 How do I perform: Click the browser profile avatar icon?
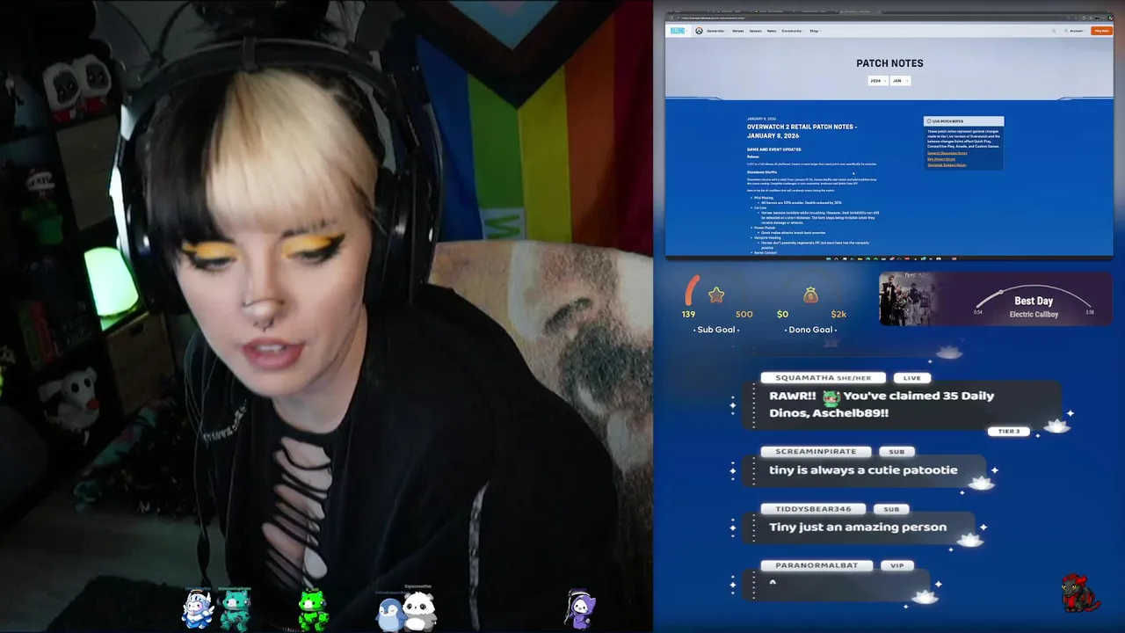click(x=1098, y=18)
